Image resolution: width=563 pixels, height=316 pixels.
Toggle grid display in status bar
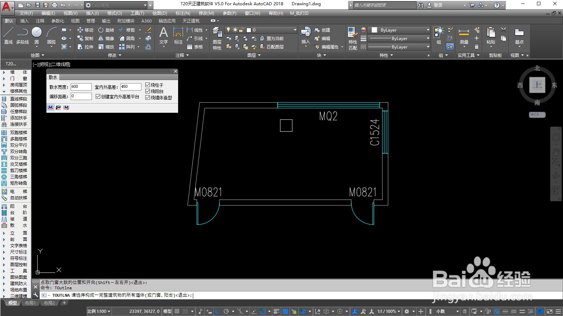coord(177,311)
